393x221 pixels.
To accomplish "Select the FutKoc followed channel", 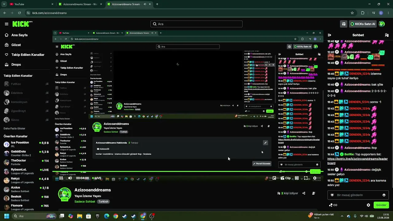I will coord(26,84).
